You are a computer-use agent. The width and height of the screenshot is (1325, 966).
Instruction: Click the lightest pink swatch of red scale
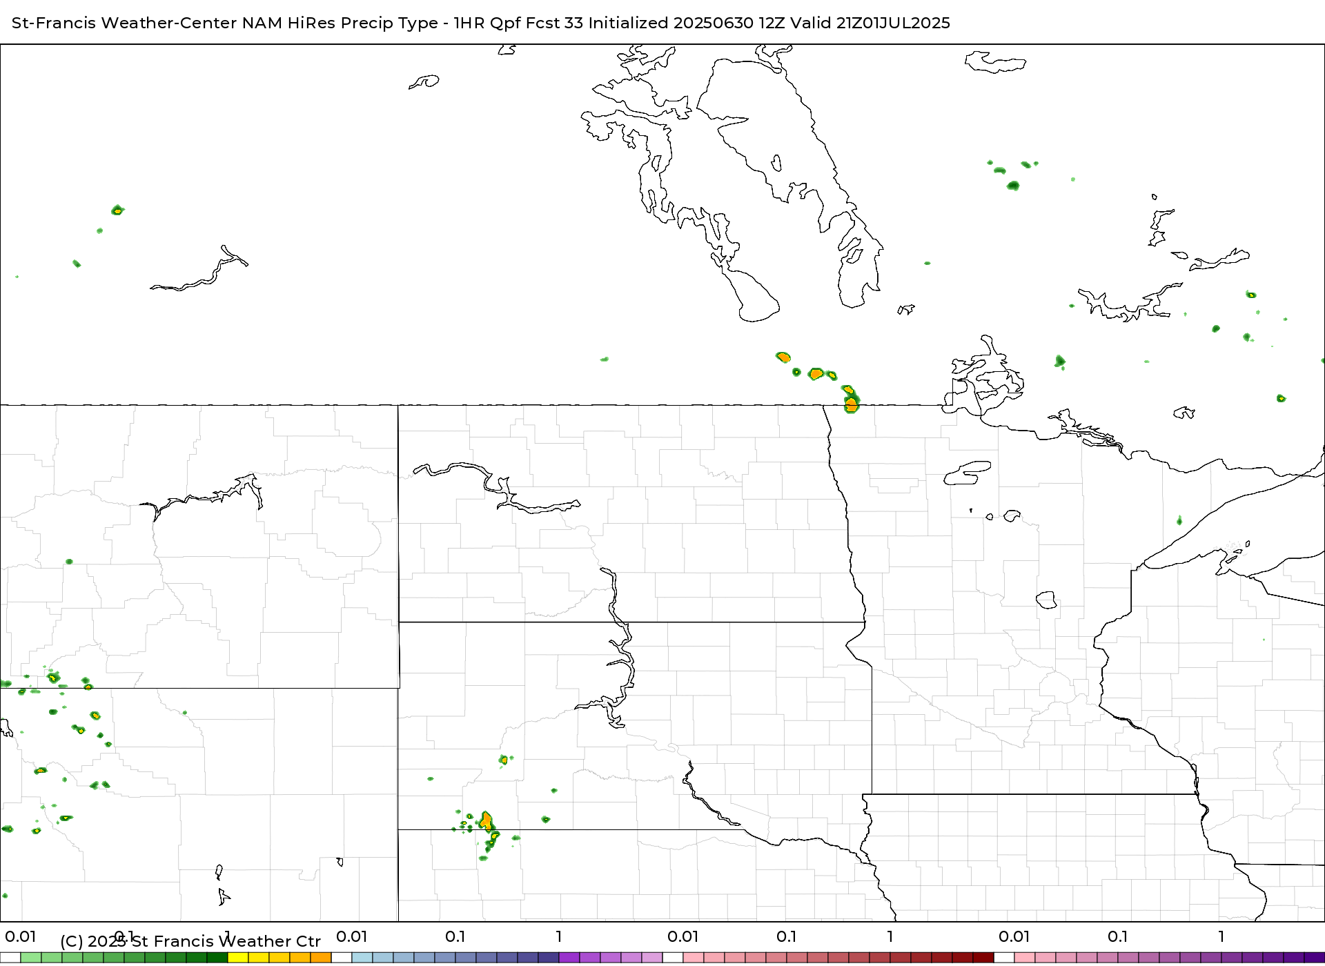coord(694,958)
